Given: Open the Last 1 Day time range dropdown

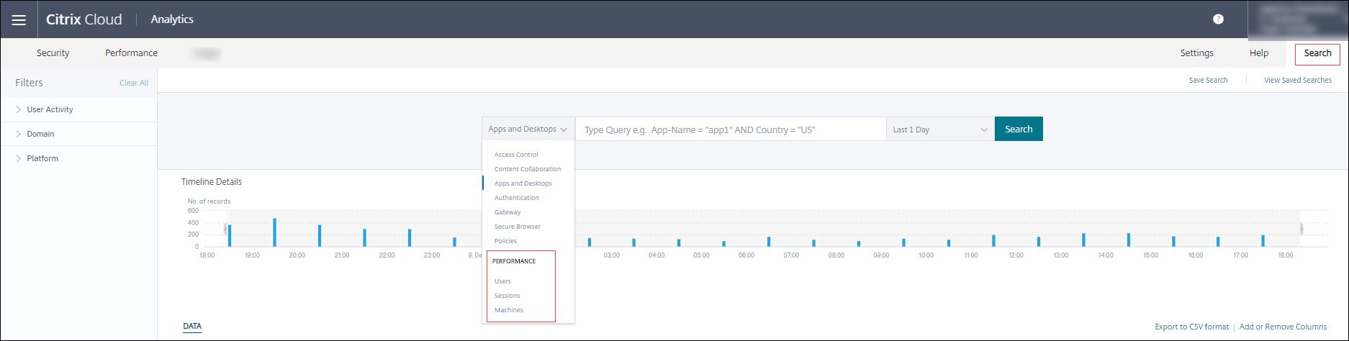Looking at the screenshot, I should click(x=939, y=129).
